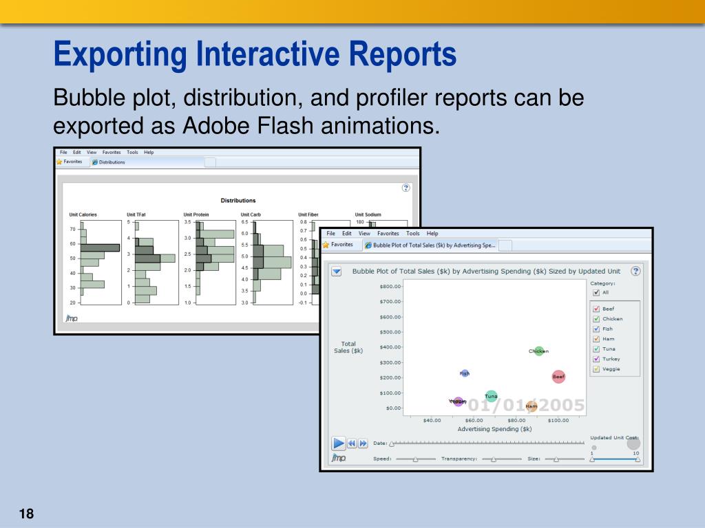
Task: Click the Fish bubble
Action: click(x=465, y=373)
